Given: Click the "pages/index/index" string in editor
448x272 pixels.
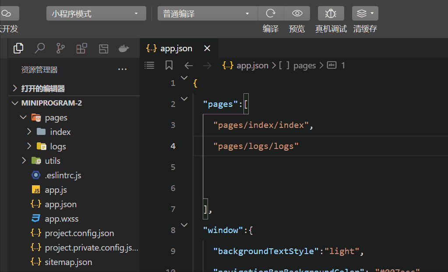Looking at the screenshot, I should click(261, 125).
